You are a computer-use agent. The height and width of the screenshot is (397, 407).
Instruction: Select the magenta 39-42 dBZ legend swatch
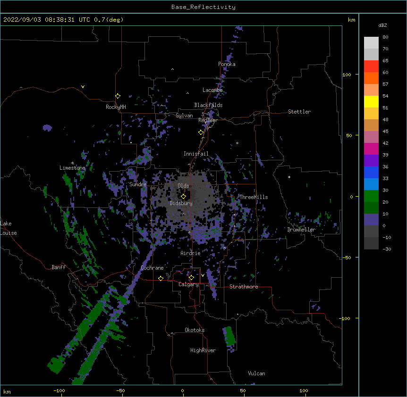point(371,149)
